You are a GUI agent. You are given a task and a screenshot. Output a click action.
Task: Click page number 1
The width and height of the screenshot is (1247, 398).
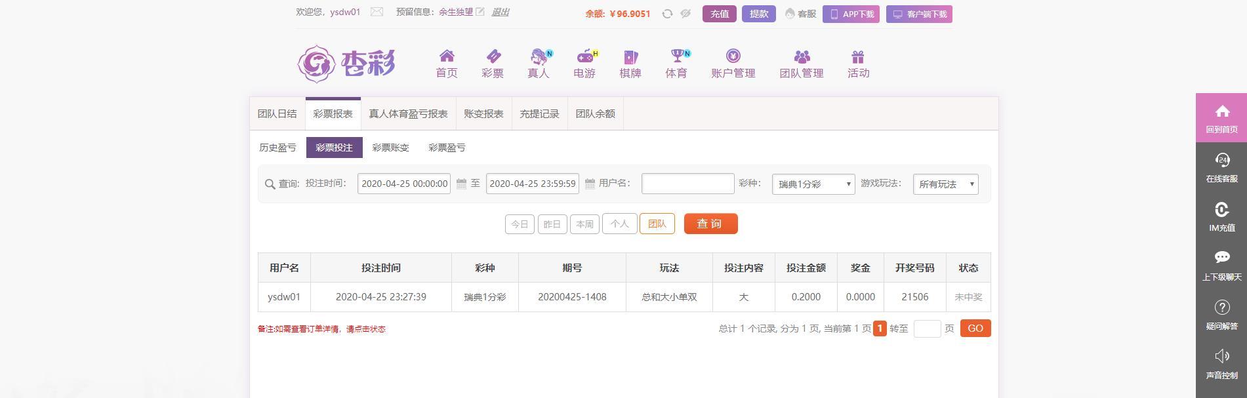[x=880, y=328]
